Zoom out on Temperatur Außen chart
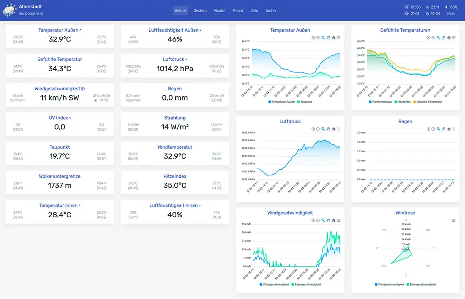Screen dimensions: 465x299 coord(318,38)
